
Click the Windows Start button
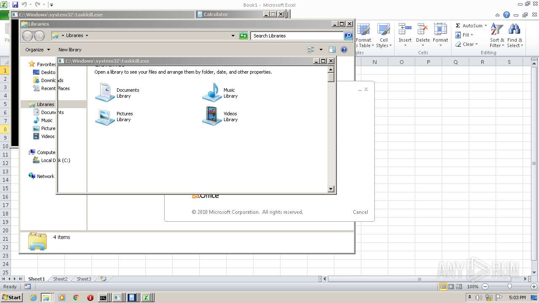pyautogui.click(x=12, y=298)
